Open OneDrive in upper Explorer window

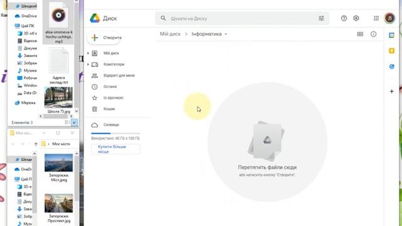pyautogui.click(x=26, y=16)
